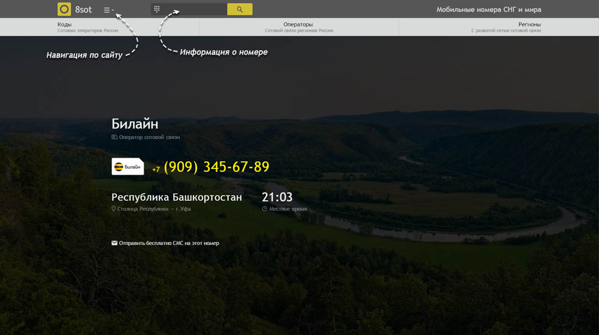Click the envelope icon for free SMS
The width and height of the screenshot is (599, 335).
(x=114, y=243)
